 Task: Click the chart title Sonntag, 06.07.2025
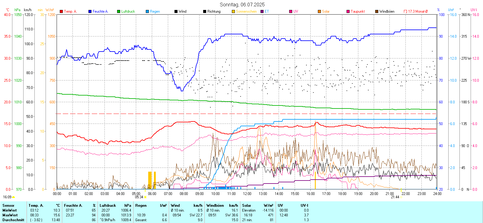coord(242,5)
